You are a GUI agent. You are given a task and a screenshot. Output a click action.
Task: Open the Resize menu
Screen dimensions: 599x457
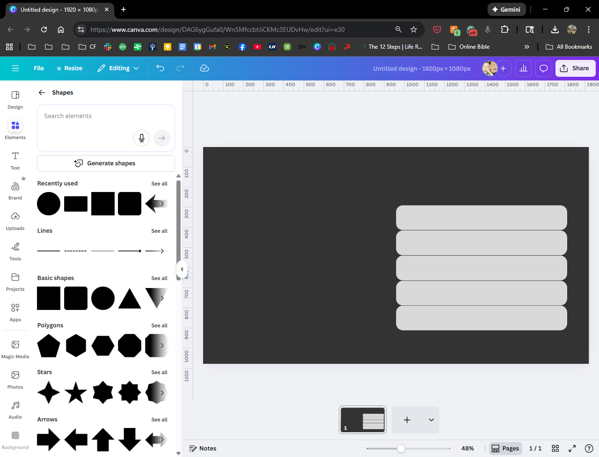coord(69,68)
